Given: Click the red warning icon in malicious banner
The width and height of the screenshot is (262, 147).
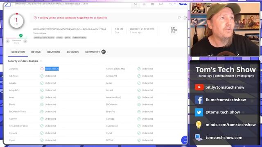Looking at the screenshot, I should tap(35, 18).
